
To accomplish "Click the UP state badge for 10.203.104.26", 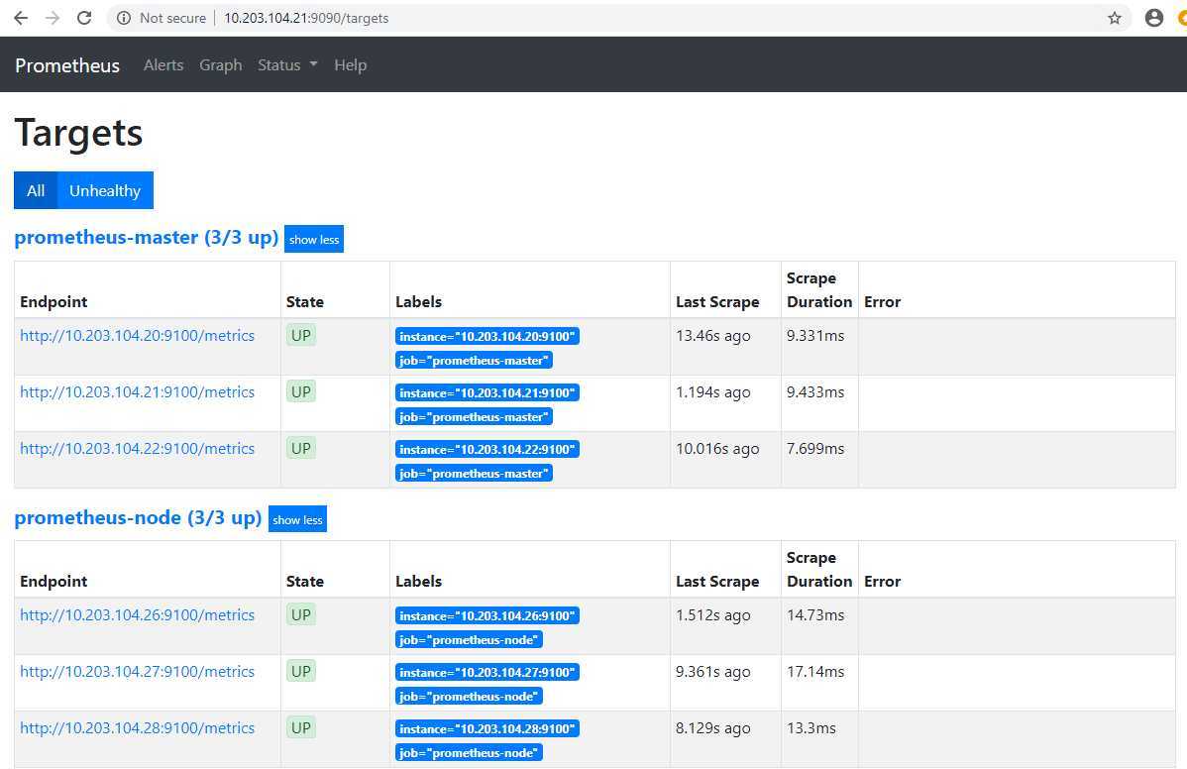I will (301, 614).
